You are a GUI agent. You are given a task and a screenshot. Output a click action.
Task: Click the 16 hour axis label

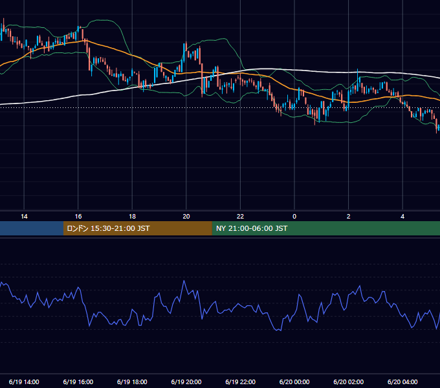(x=78, y=217)
